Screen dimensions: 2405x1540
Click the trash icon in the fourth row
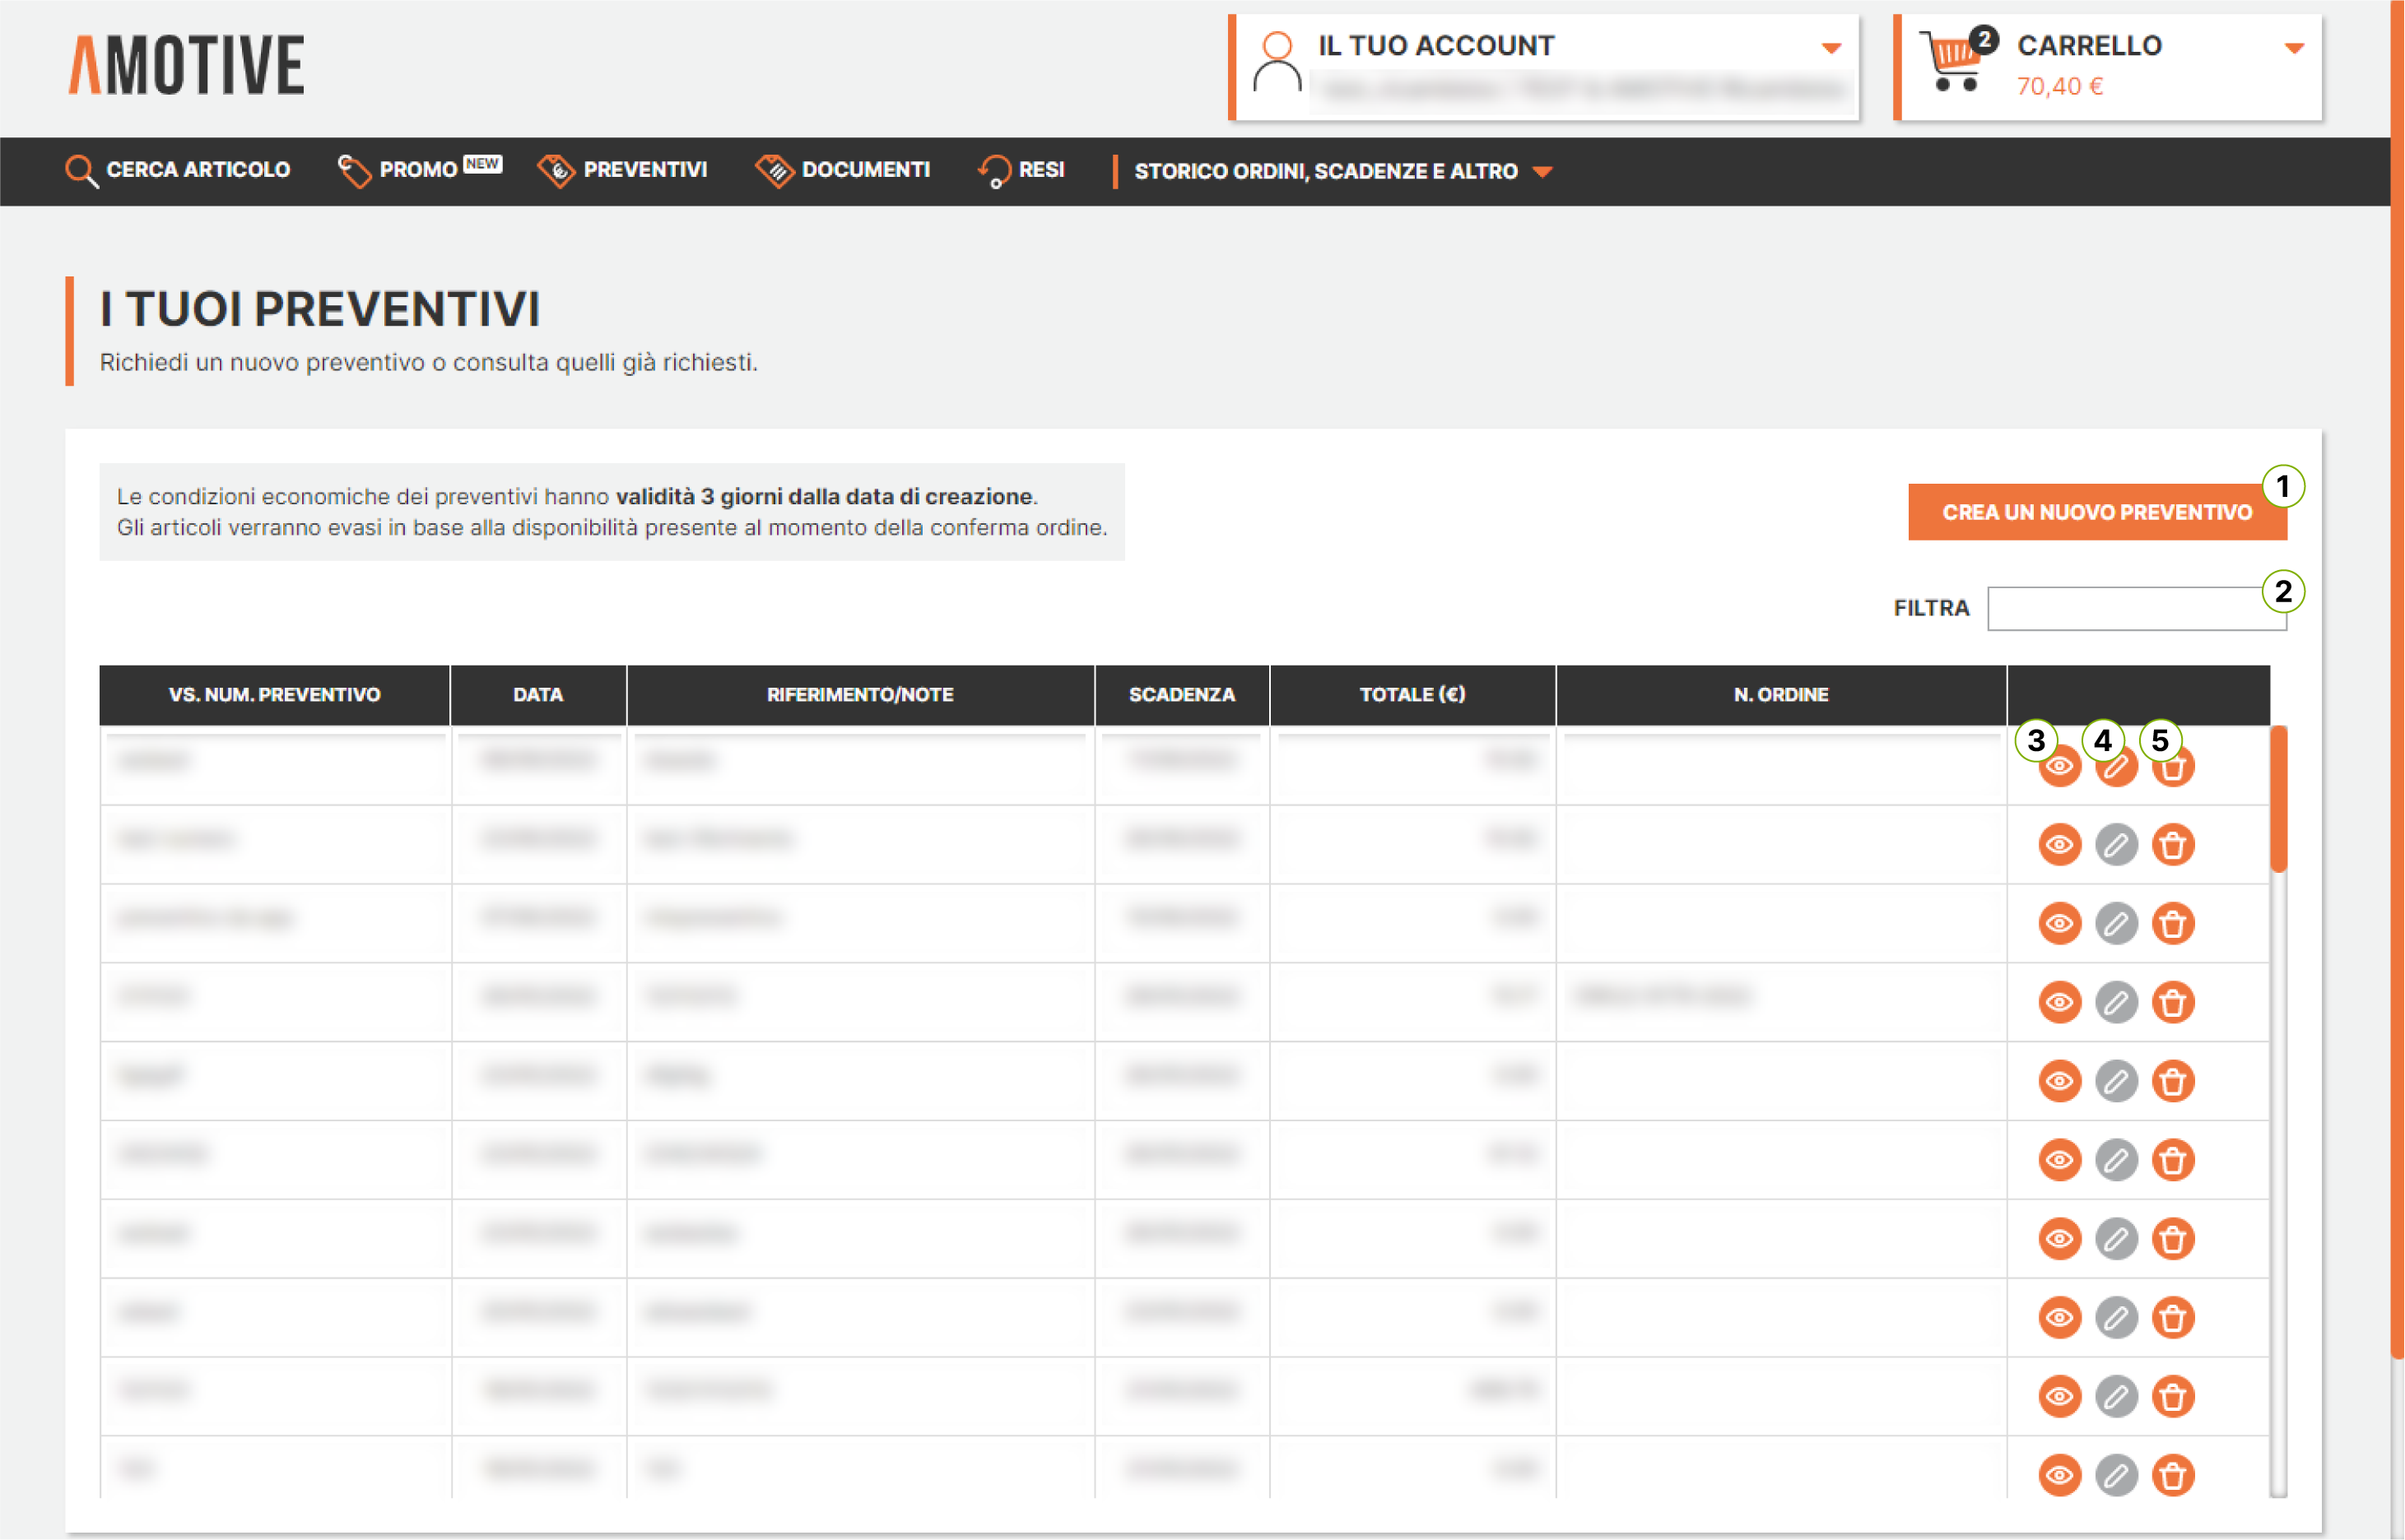coord(2173,1002)
